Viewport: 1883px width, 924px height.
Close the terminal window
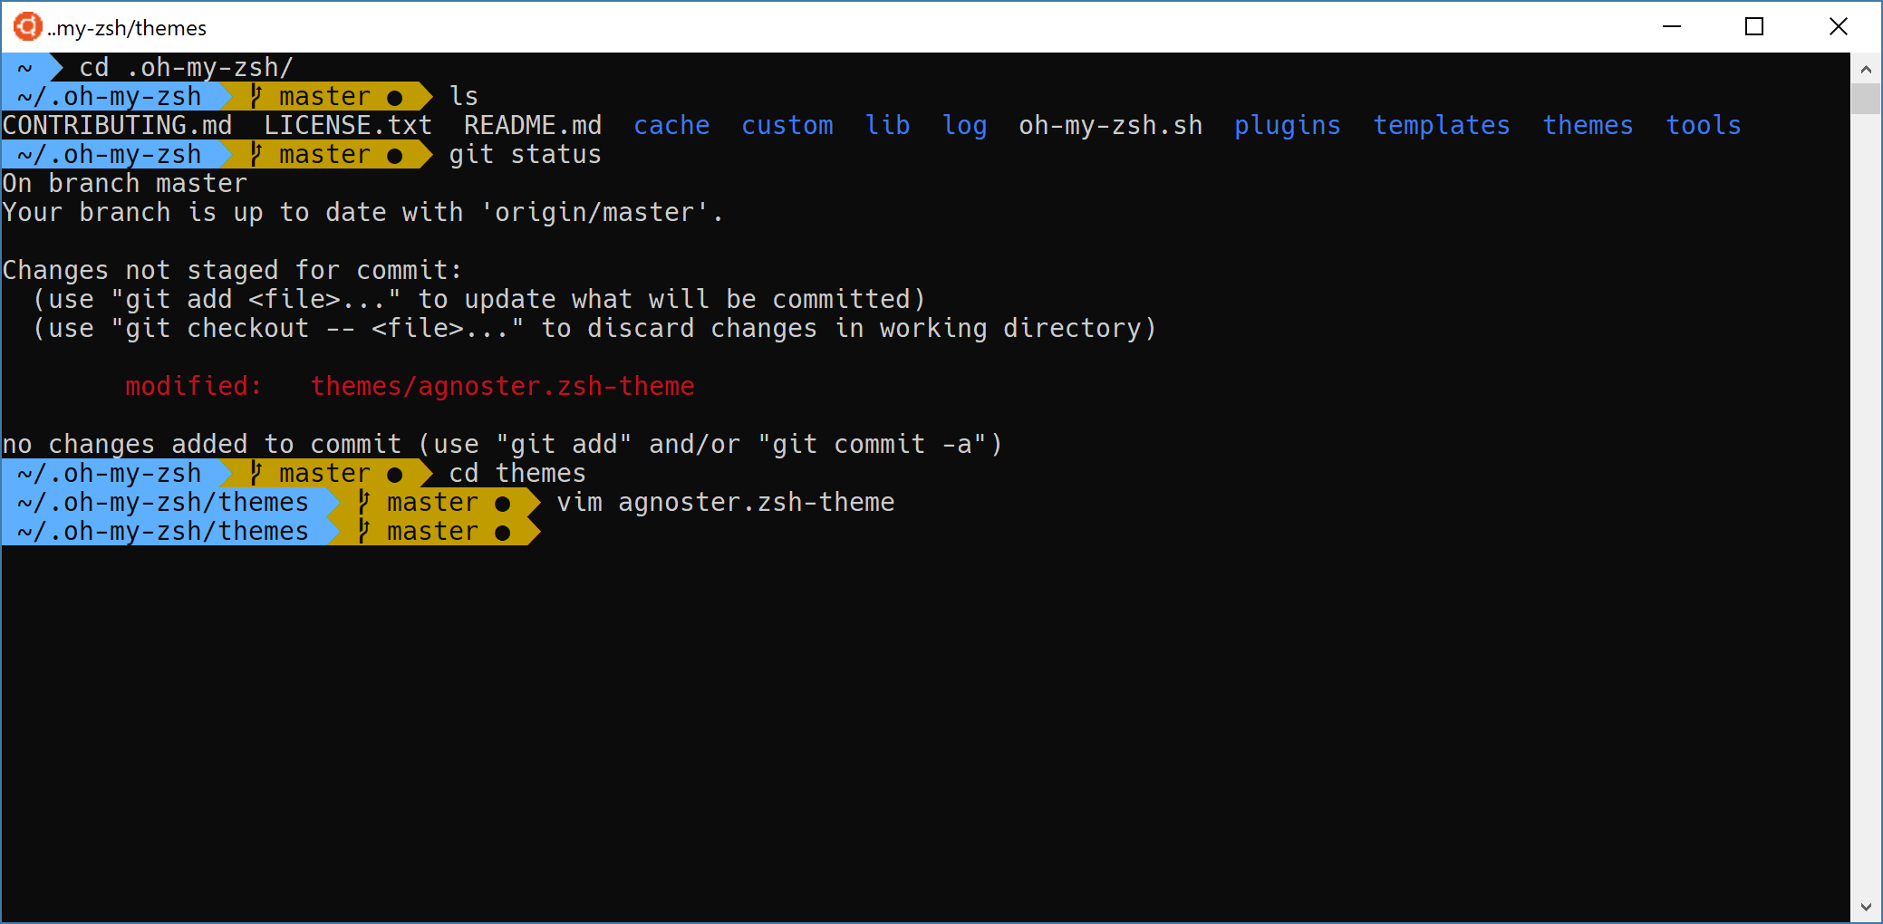[x=1838, y=27]
